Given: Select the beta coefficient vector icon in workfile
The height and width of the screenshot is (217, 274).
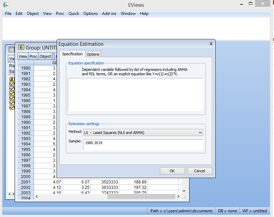Looking at the screenshot, I should 12,79.
